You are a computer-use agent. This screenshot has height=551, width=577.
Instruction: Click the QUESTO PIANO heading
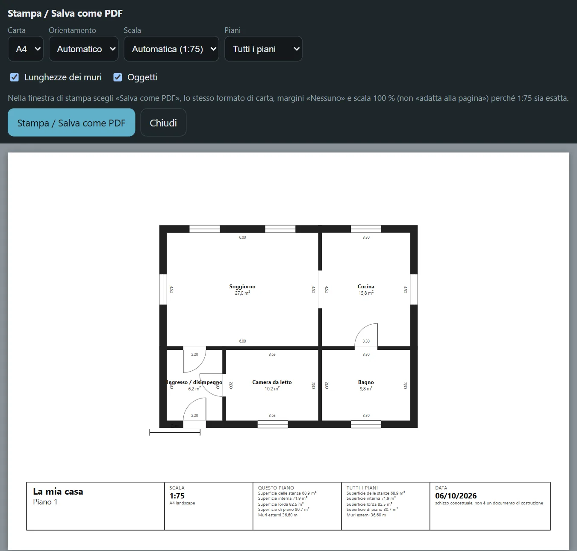click(276, 488)
